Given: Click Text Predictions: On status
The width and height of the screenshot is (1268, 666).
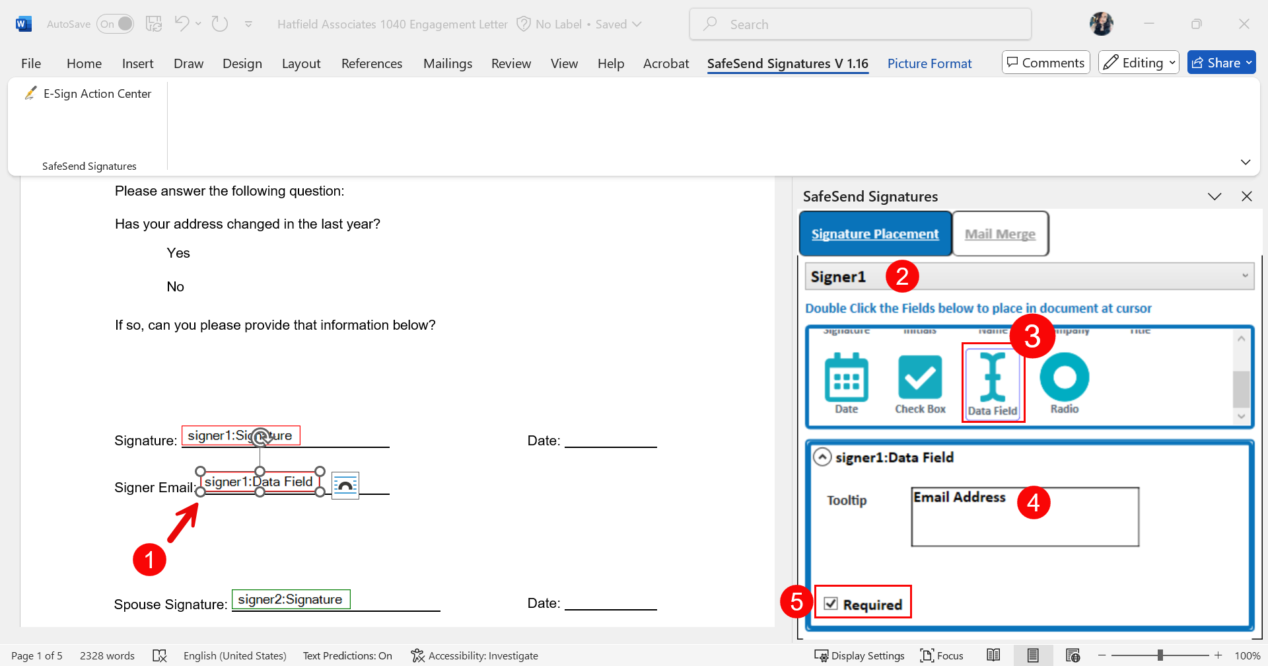Looking at the screenshot, I should click(x=347, y=655).
